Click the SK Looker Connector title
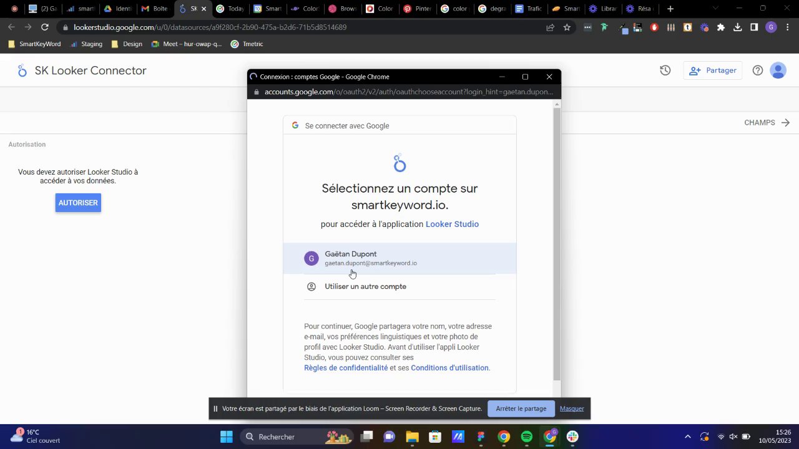Screen dimensions: 799x449 click(x=91, y=70)
